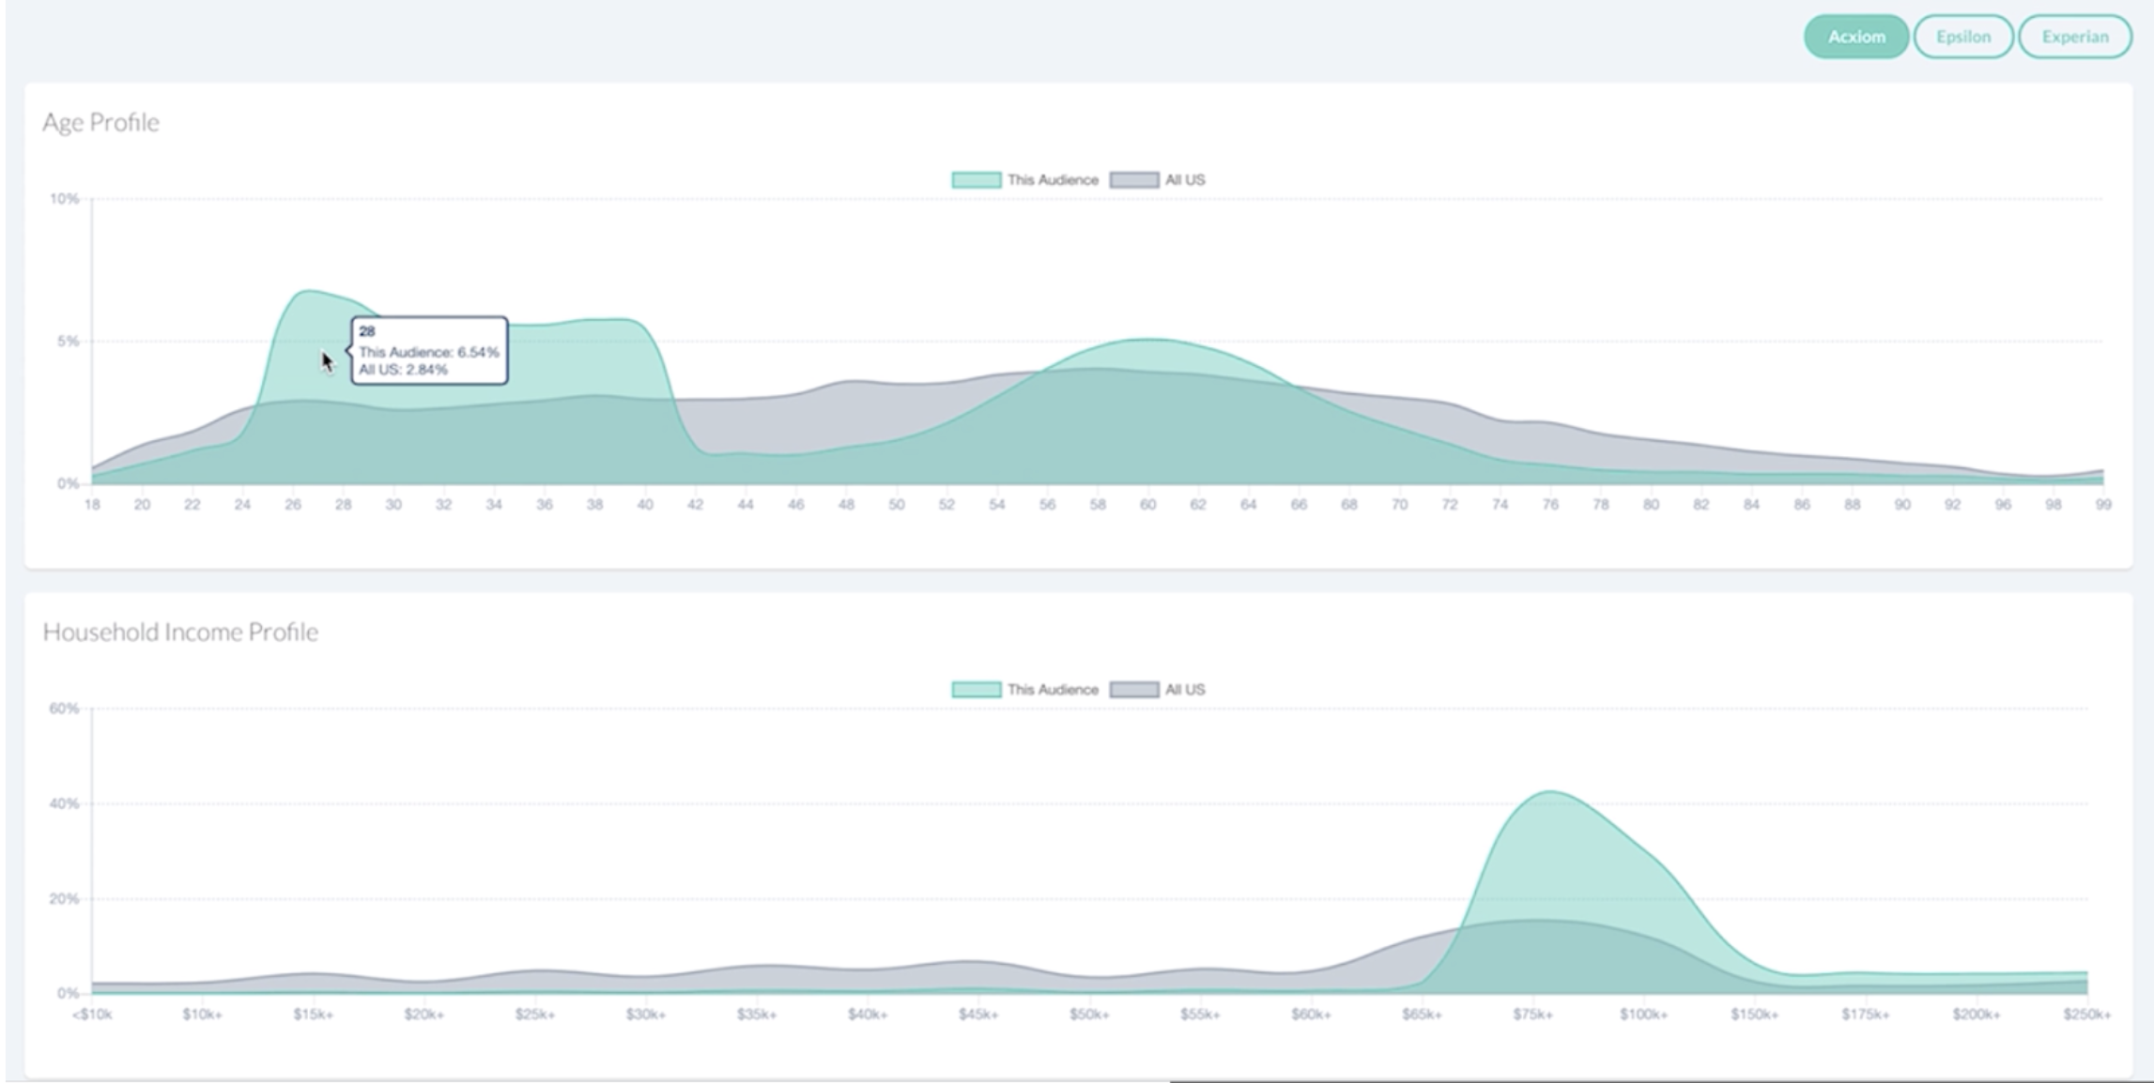Click age 60 label on Age Profile axis

pyautogui.click(x=1147, y=505)
